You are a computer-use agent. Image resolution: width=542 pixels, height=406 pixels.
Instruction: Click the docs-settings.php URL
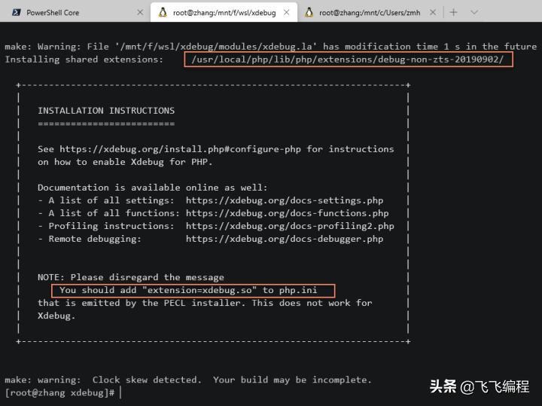pos(285,200)
